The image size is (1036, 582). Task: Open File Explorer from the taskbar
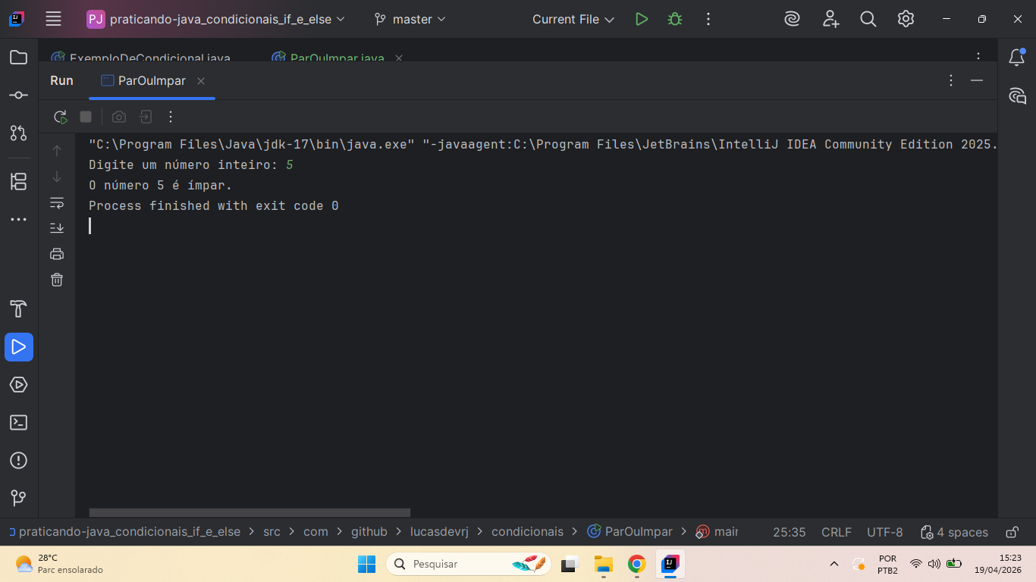[x=603, y=564]
